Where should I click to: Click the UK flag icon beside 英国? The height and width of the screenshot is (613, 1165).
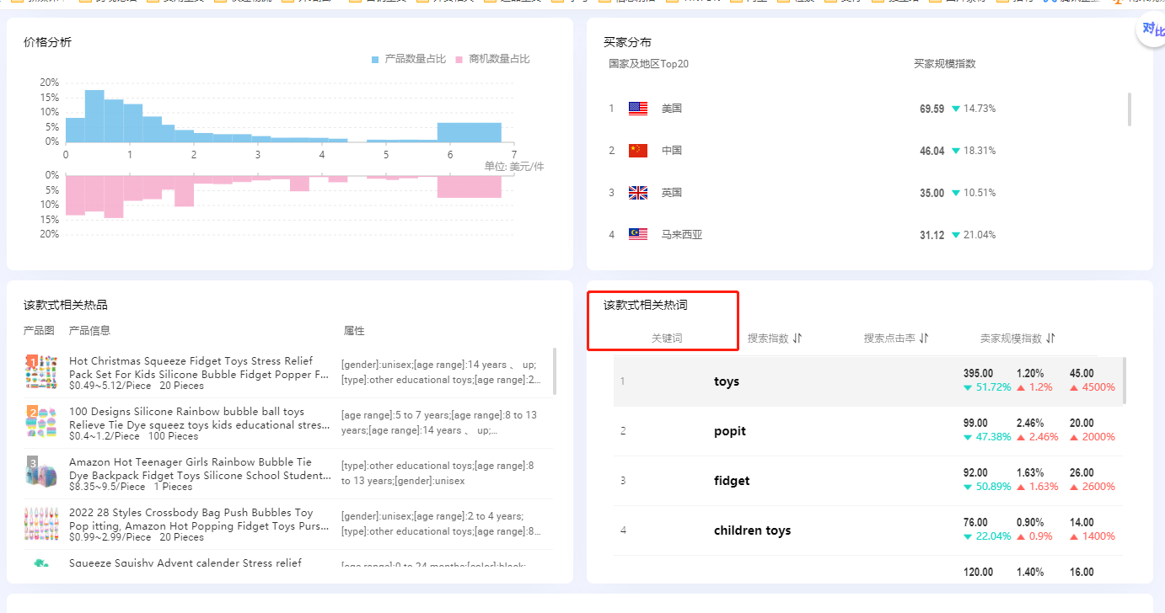637,192
